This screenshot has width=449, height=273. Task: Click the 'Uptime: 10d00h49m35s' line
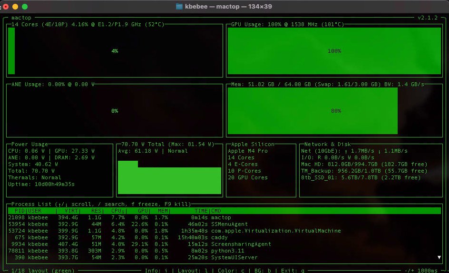coord(41,184)
